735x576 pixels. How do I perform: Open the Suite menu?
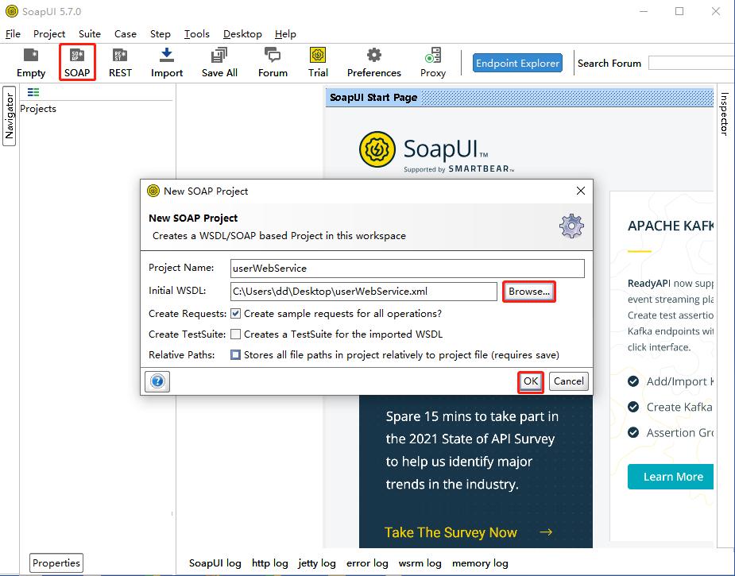(x=90, y=33)
